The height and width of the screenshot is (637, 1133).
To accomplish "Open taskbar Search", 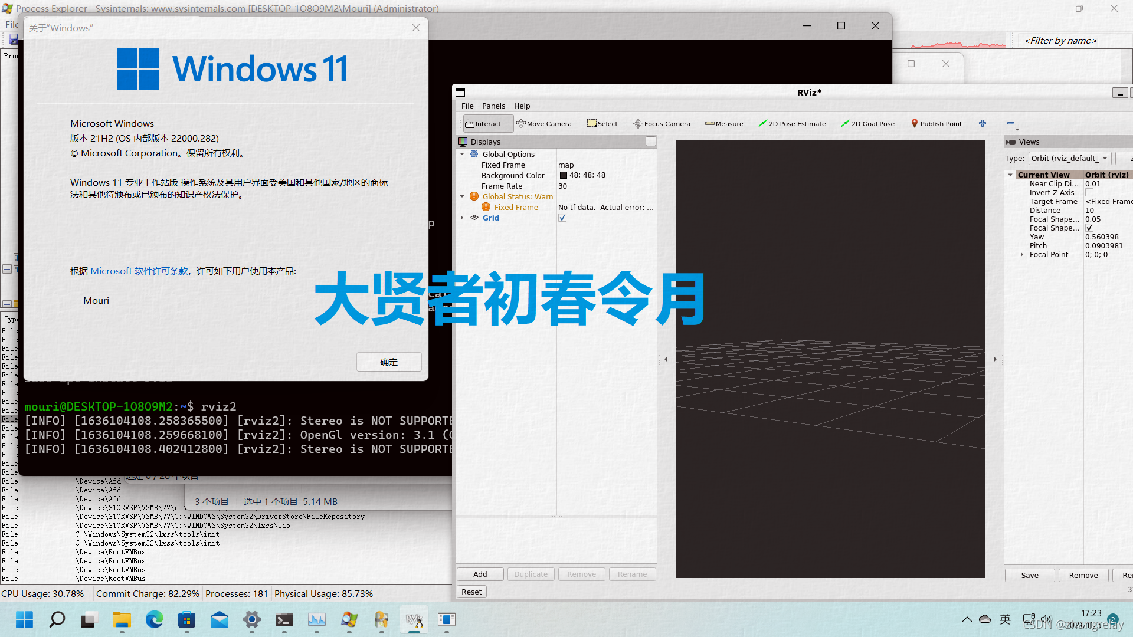I will [57, 619].
